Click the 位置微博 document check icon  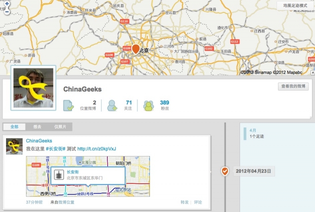pyautogui.click(x=68, y=105)
